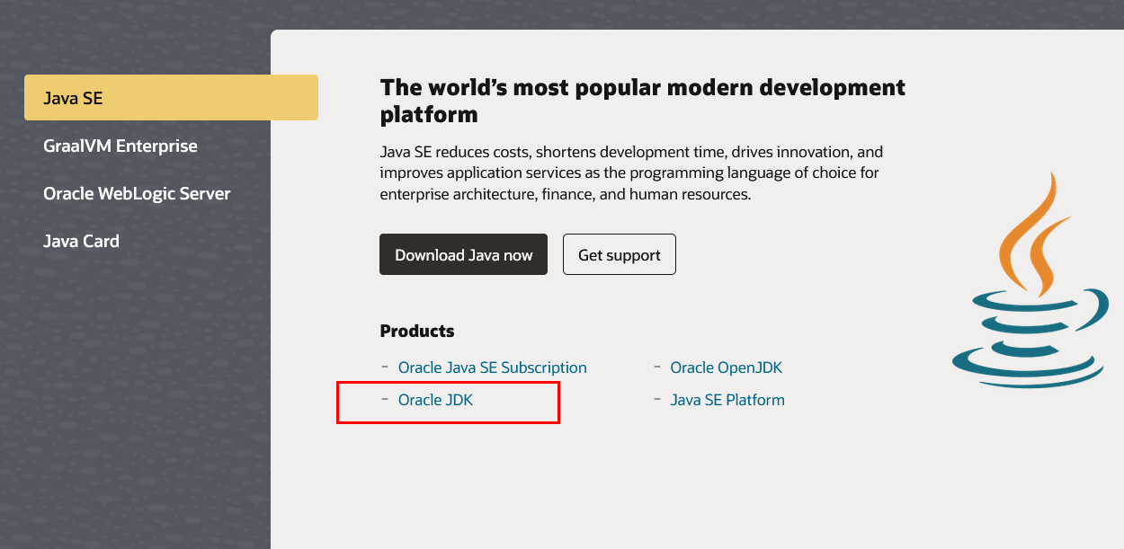The width and height of the screenshot is (1124, 549).
Task: Open the Oracle JDK link
Action: click(x=435, y=400)
